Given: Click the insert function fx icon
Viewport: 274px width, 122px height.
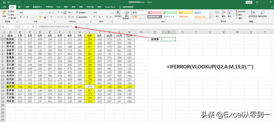Looking at the screenshot, I should click(33, 27).
